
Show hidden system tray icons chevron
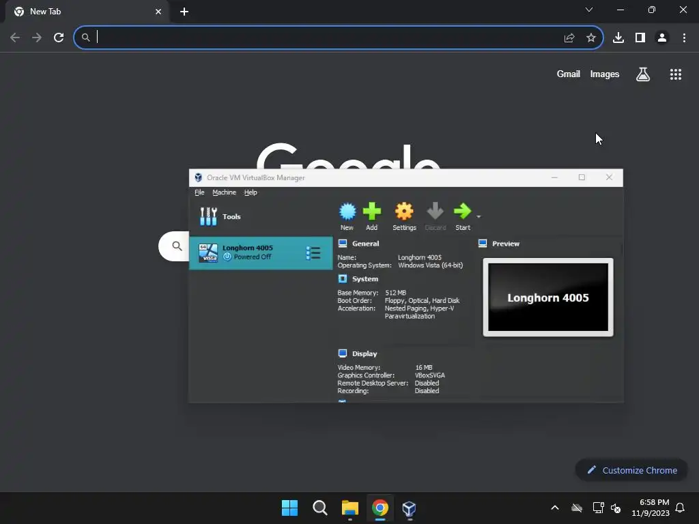tap(555, 508)
